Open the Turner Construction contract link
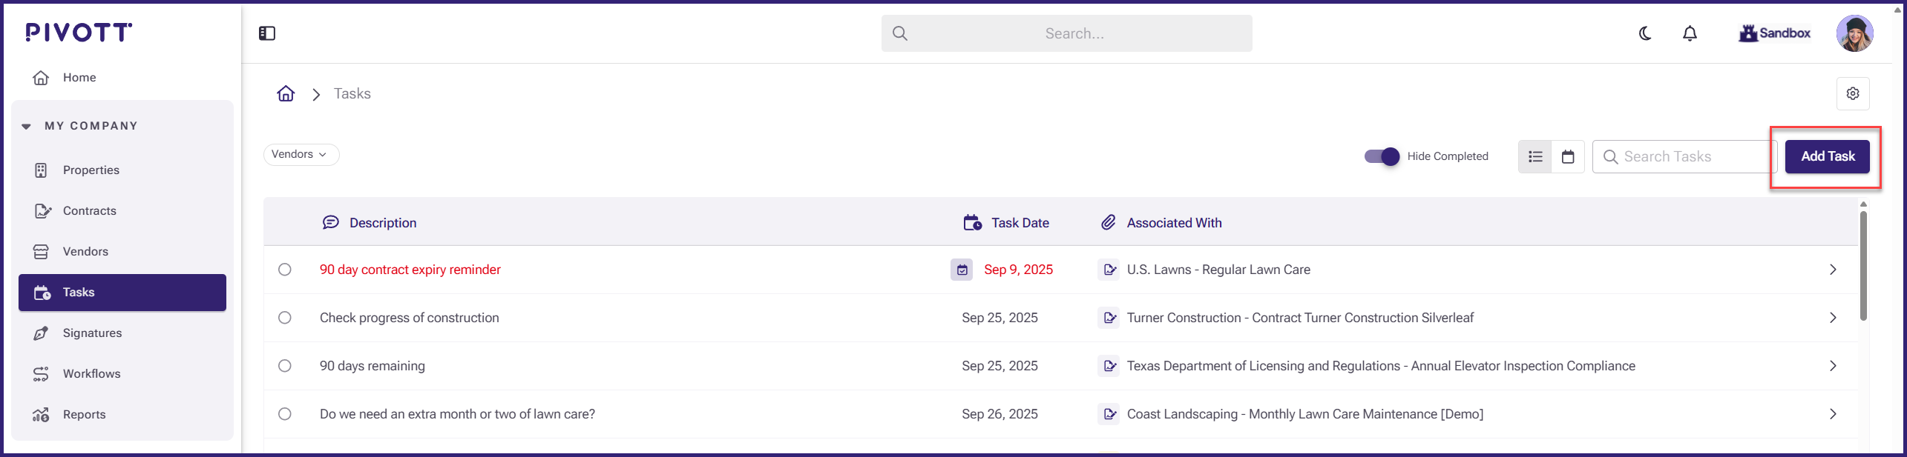Image resolution: width=1907 pixels, height=457 pixels. [x=1300, y=318]
